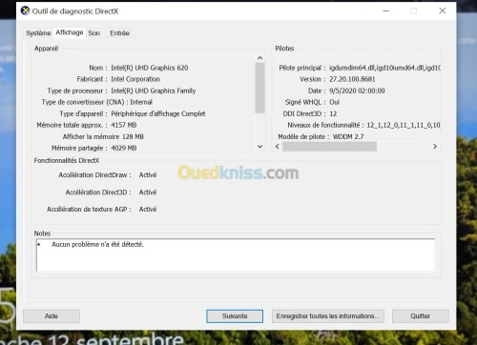477x345 pixels.
Task: Click Pilotes panel scroll right arrow
Action: pyautogui.click(x=435, y=147)
